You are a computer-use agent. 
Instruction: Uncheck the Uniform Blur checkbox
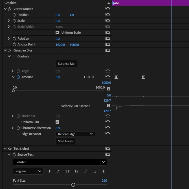pos(57,122)
